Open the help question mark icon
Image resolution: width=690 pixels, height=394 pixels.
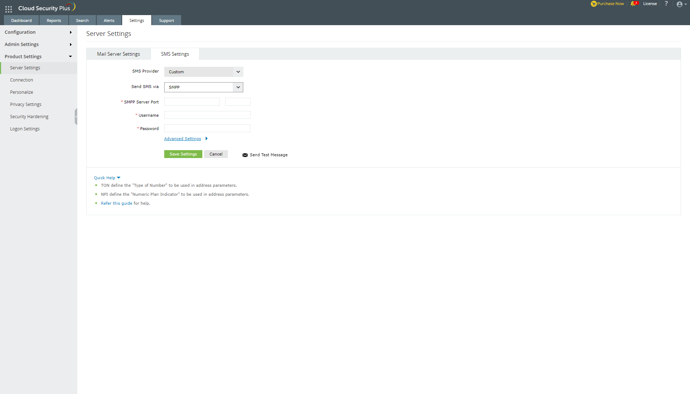point(667,4)
